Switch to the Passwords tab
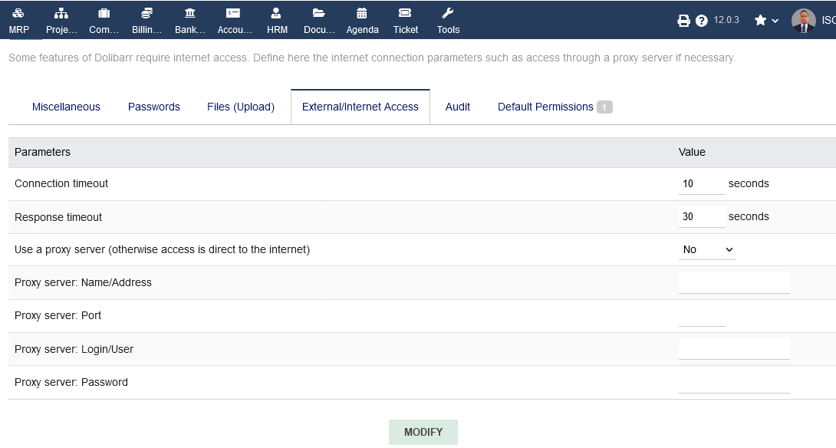This screenshot has width=836, height=448. (154, 107)
